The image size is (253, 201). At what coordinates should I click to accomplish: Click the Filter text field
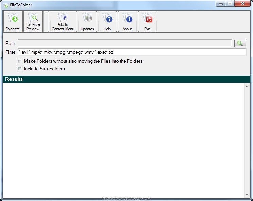point(132,52)
